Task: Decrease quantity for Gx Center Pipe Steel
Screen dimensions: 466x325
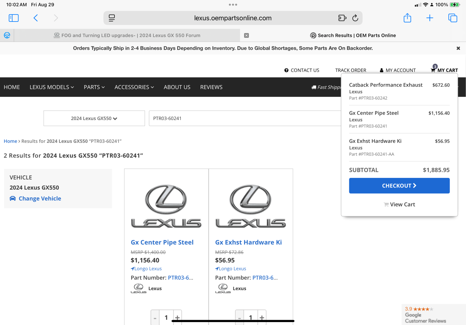Action: click(x=155, y=318)
